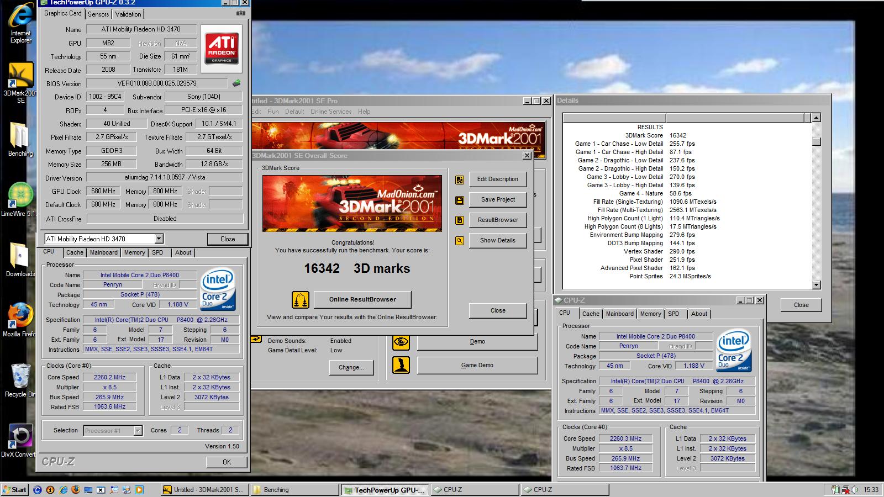Viewport: 884px width, 497px height.
Task: Close the 3DMark Overall Score dialog
Action: click(498, 311)
